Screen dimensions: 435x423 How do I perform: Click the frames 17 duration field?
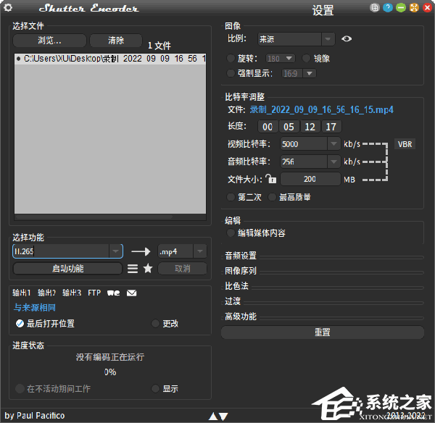[331, 127]
